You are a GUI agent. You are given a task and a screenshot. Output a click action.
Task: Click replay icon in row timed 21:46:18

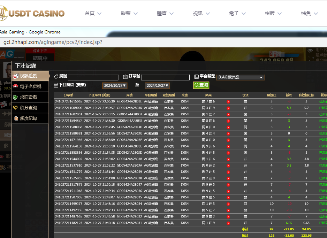(228, 223)
